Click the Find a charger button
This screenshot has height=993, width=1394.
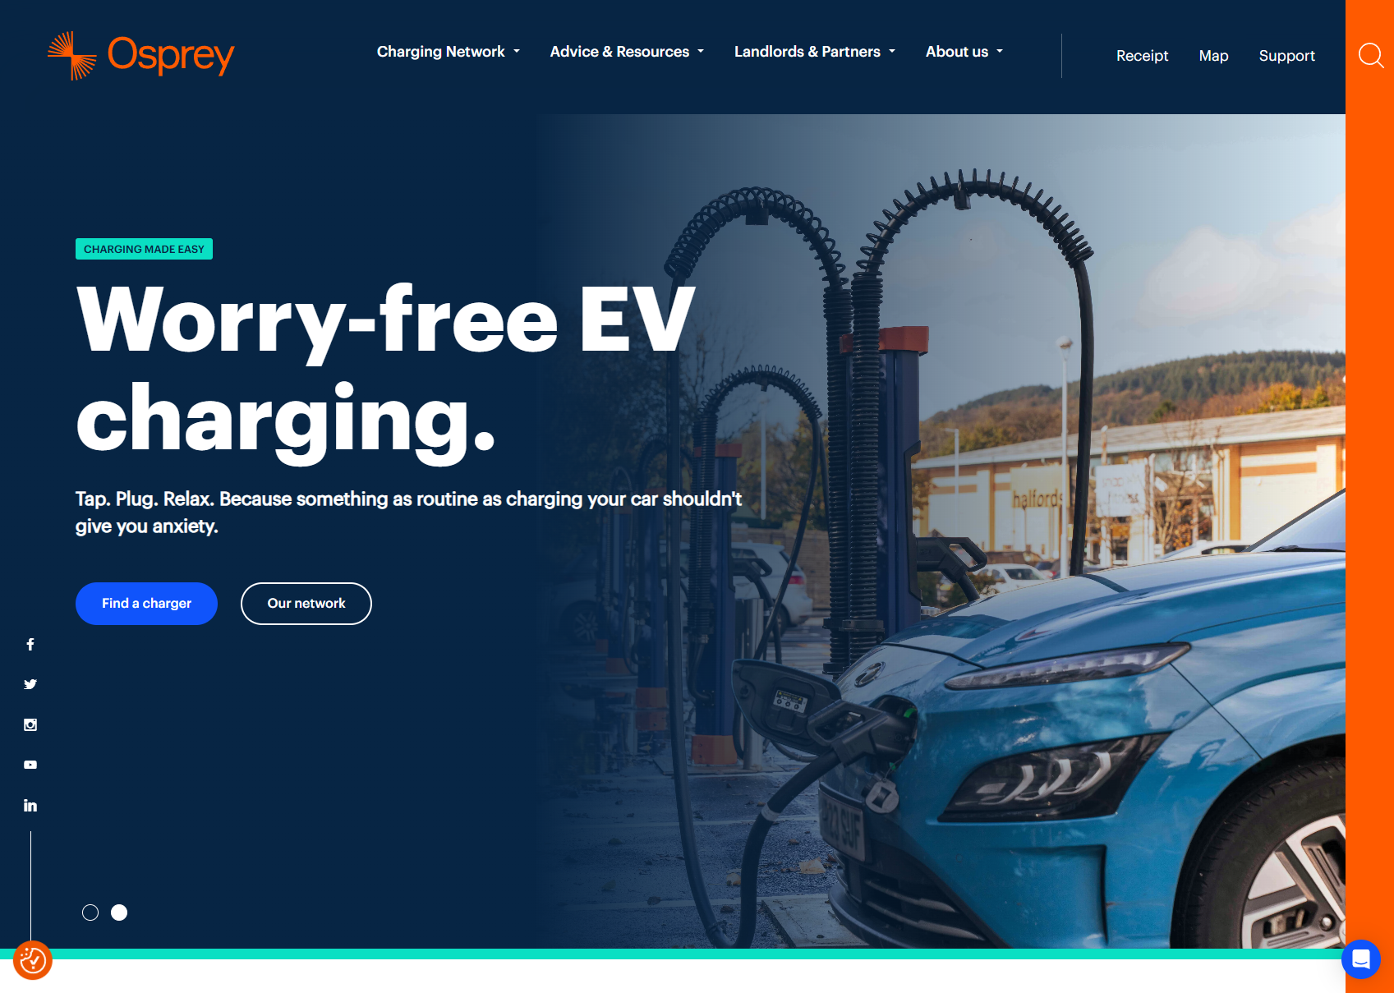[x=146, y=604]
